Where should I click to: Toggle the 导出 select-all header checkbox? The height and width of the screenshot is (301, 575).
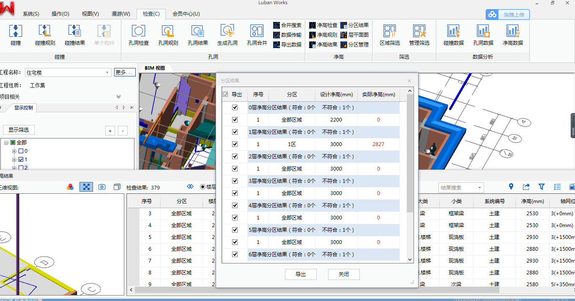click(x=225, y=95)
